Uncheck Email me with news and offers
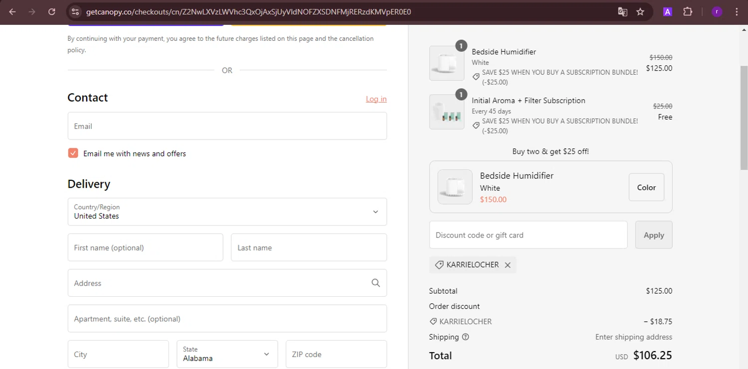The image size is (748, 369). pyautogui.click(x=73, y=153)
